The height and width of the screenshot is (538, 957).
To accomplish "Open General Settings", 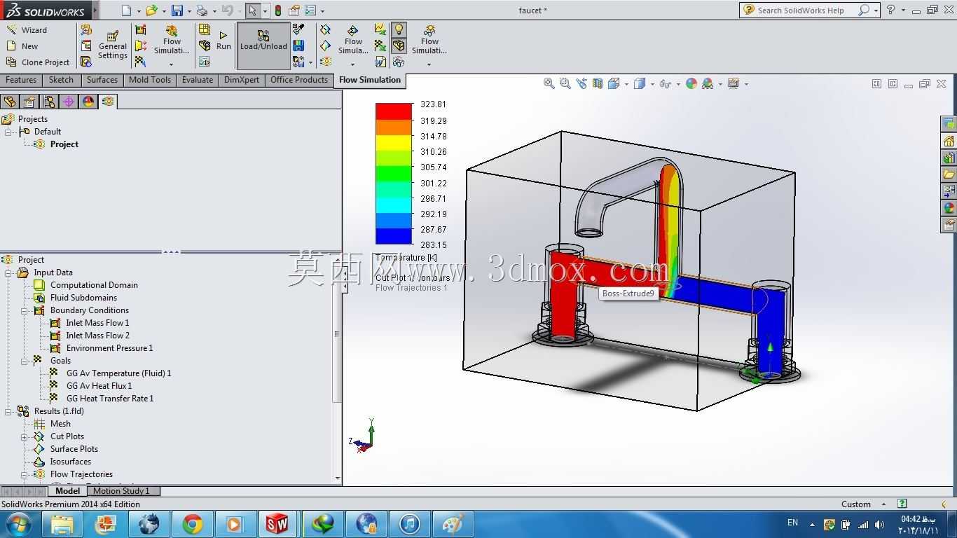I will (112, 46).
